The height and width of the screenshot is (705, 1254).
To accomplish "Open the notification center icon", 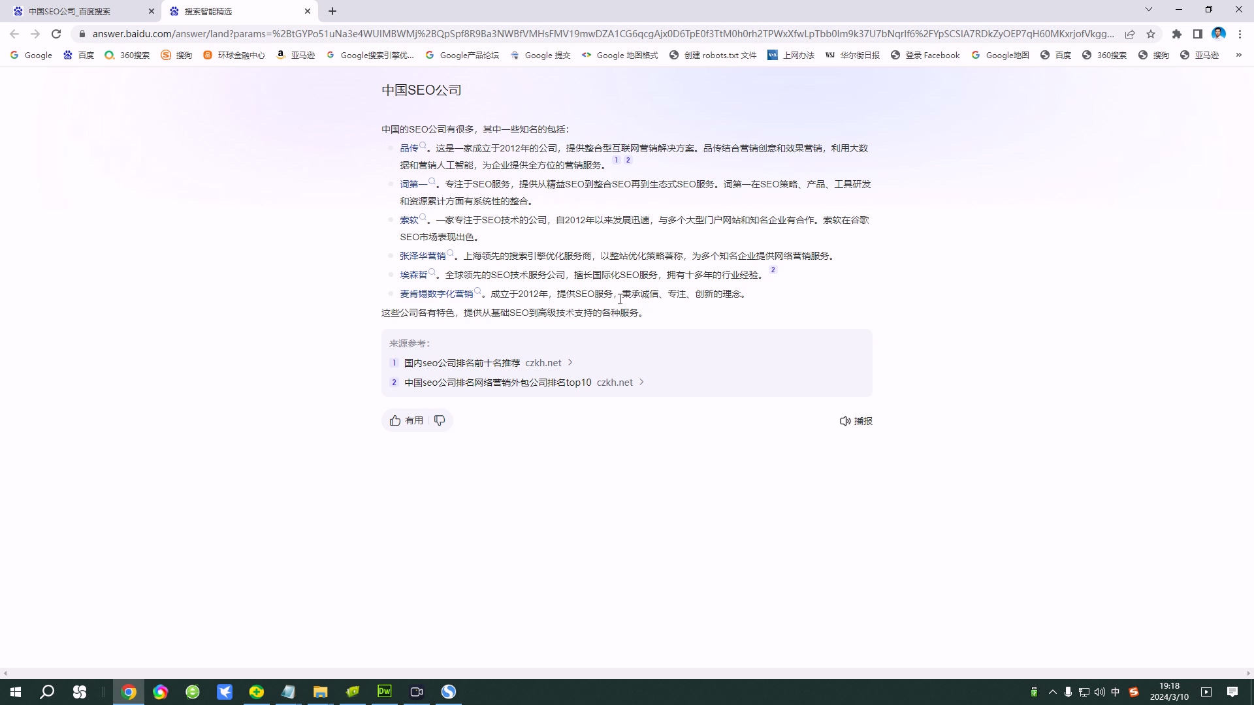I will tap(1232, 692).
